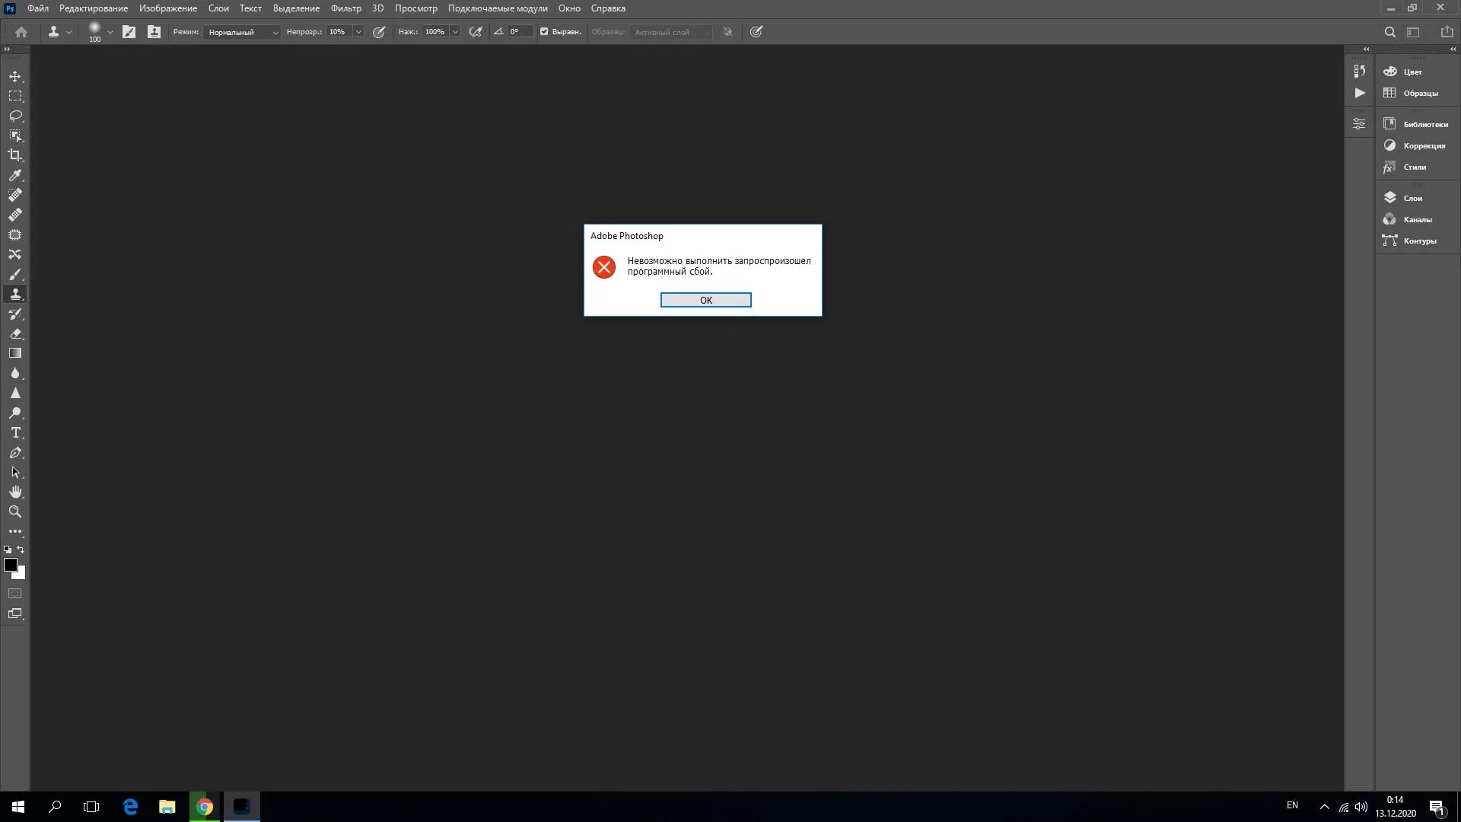Open the Слои layers panel

[1412, 198]
